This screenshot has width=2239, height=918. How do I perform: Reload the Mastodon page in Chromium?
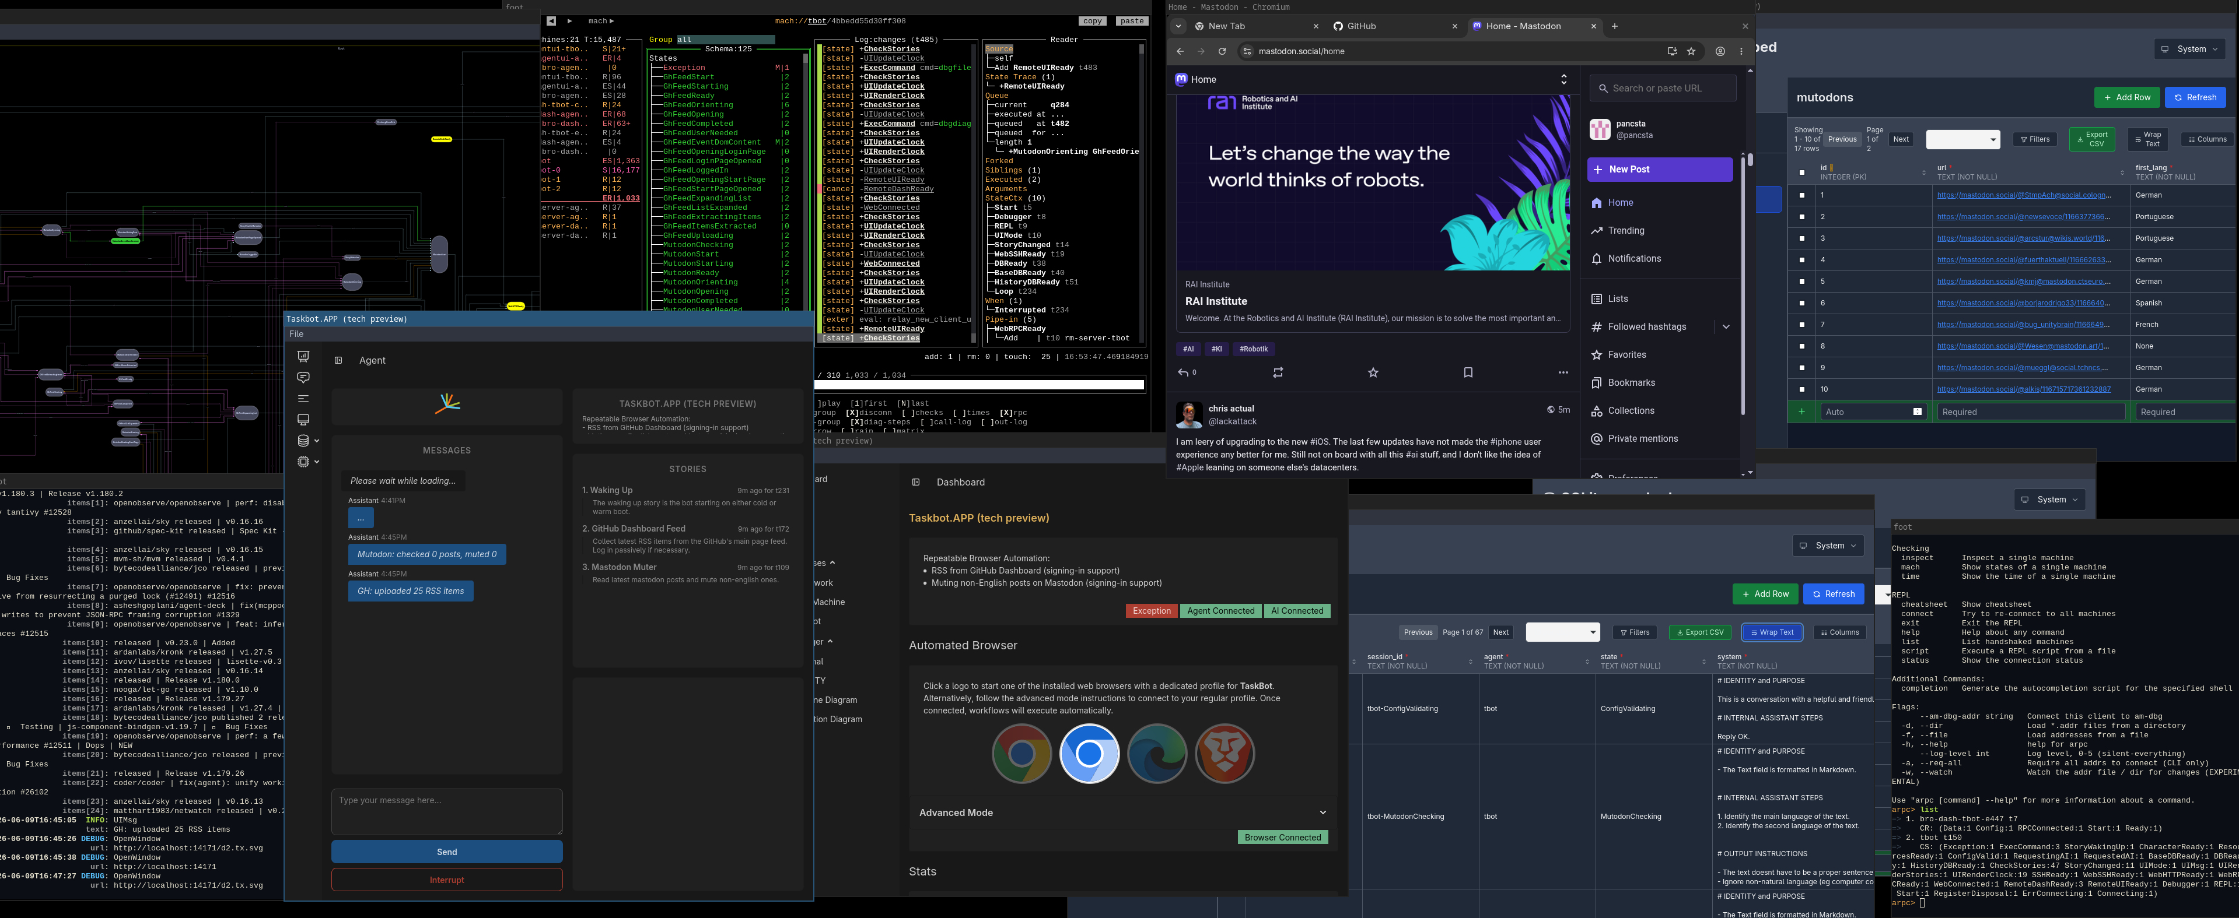pyautogui.click(x=1222, y=51)
